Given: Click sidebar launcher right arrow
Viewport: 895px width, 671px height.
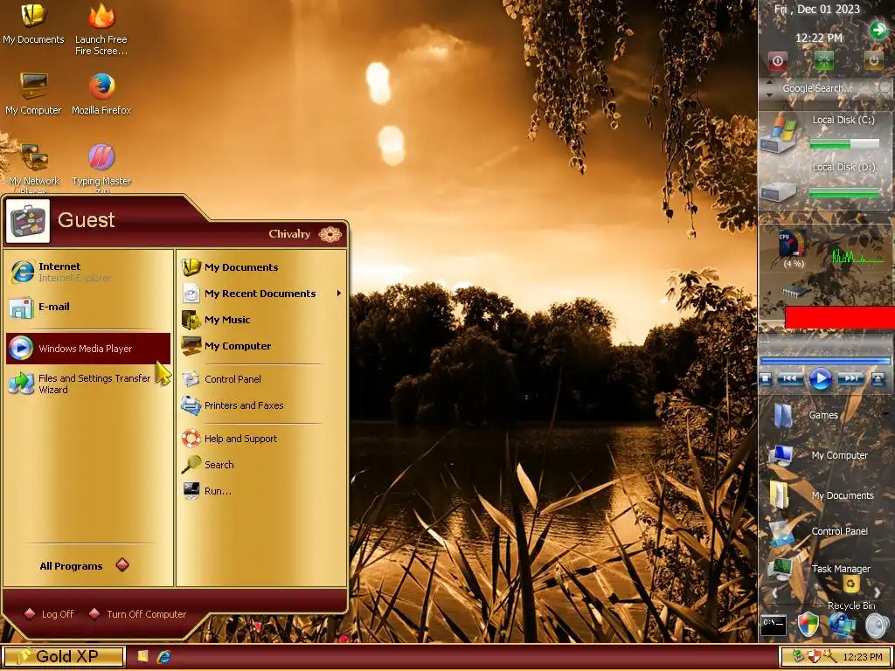Looking at the screenshot, I should (878, 592).
